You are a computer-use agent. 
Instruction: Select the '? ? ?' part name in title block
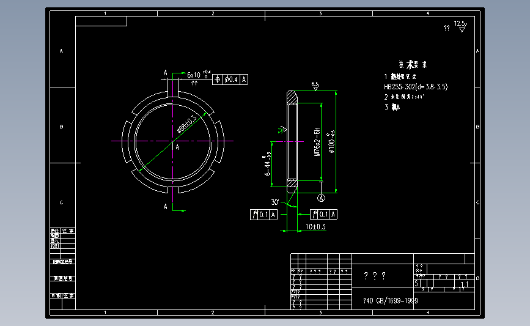[x=375, y=276]
